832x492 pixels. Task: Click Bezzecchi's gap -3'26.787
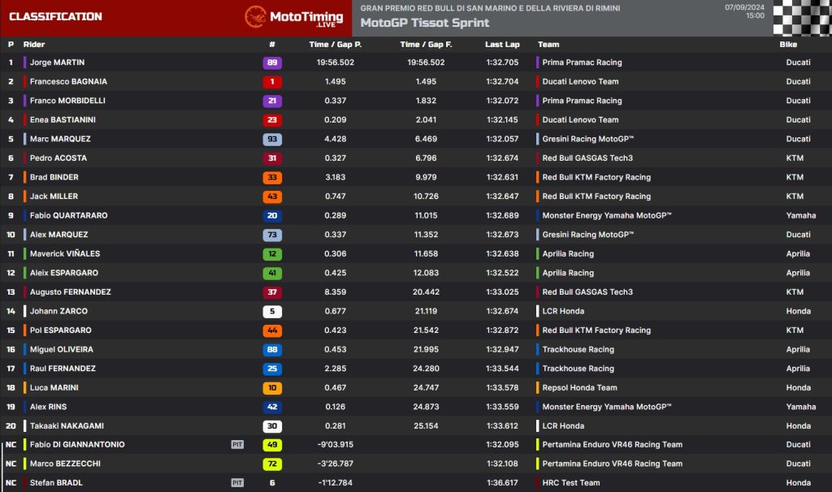point(336,464)
